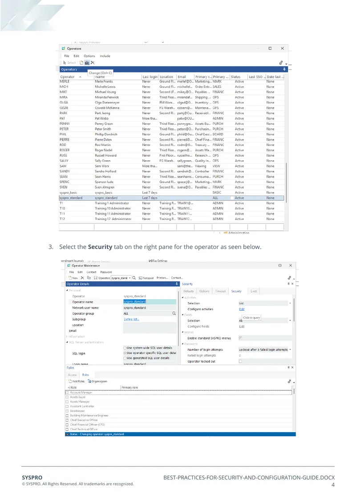Select the 'Pat Webb' operator row
Image resolution: width=356 pixels, height=503 pixels.
[172, 118]
